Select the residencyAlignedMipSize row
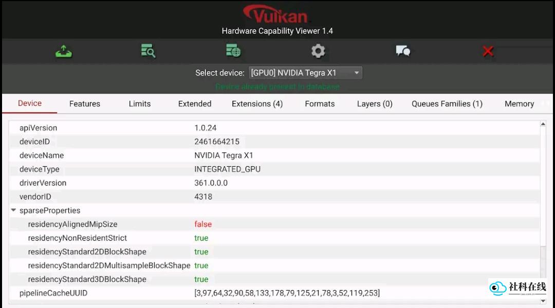 click(274, 224)
